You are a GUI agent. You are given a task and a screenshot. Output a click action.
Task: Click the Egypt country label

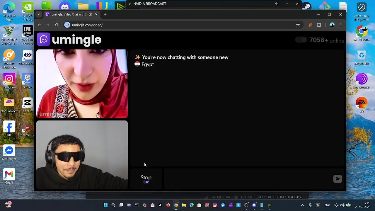coord(148,64)
